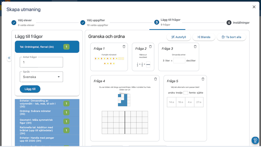Delete Fråga 5 with its trash icon
261x147 pixels.
click(x=203, y=79)
